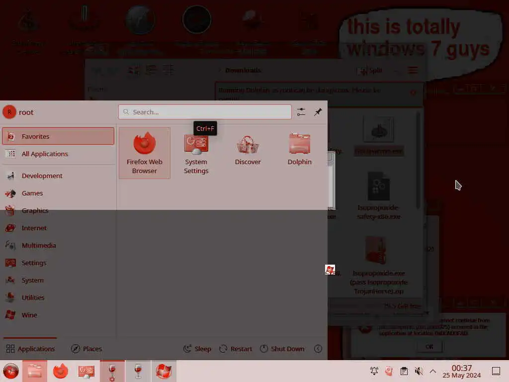Activate the Windows flag taskbar entry
Viewport: 509px width, 382px height.
(164, 371)
